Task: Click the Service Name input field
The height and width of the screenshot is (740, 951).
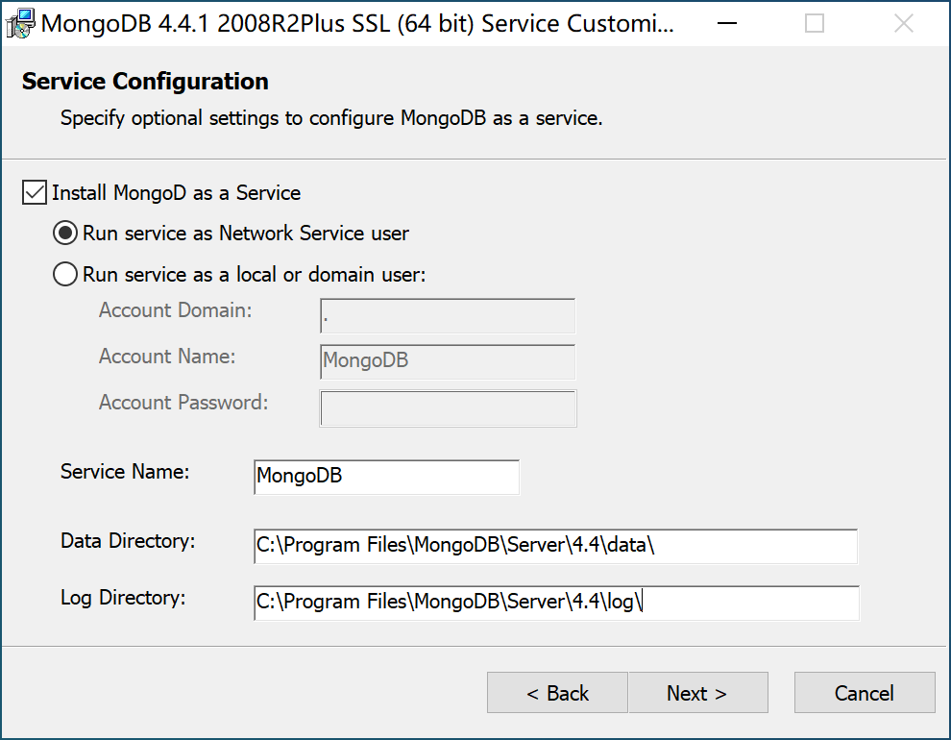Action: tap(387, 477)
